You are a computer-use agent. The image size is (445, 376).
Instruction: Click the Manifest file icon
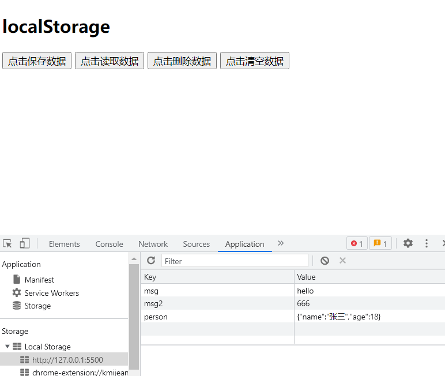[17, 280]
